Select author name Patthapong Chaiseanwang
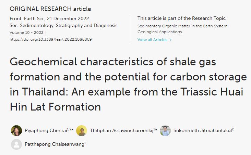Viewport: 251px width, 155px height. click(x=55, y=144)
